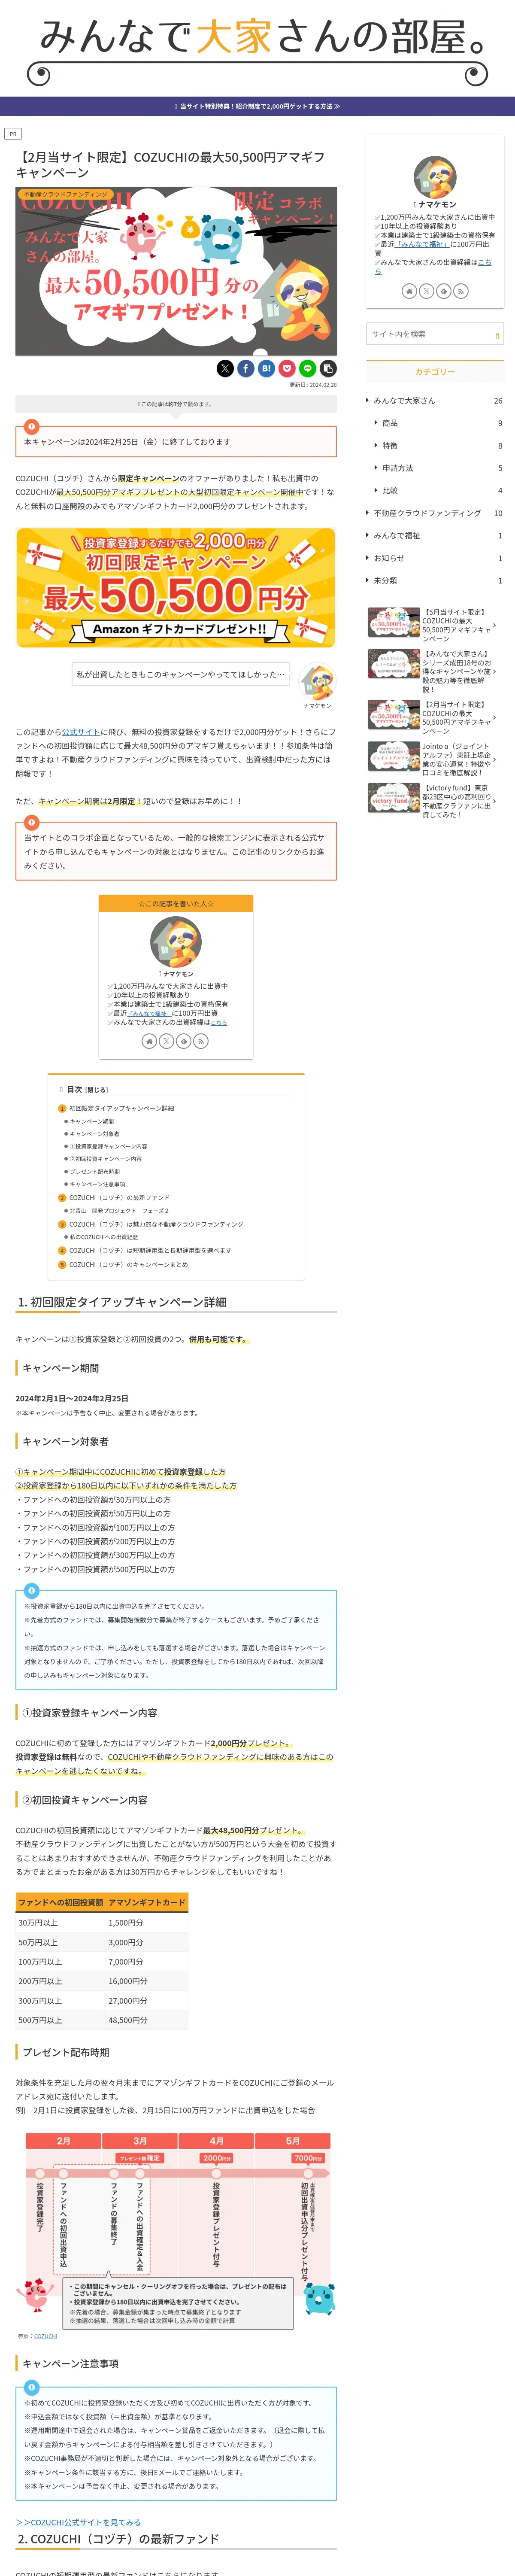Jump to プレゼント配布時期 in contents

click(94, 1171)
